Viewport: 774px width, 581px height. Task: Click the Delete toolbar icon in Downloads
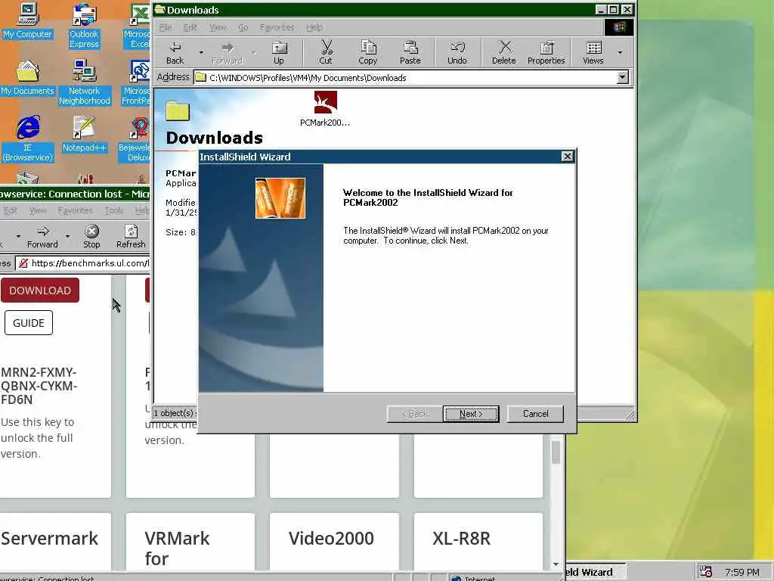pyautogui.click(x=503, y=53)
